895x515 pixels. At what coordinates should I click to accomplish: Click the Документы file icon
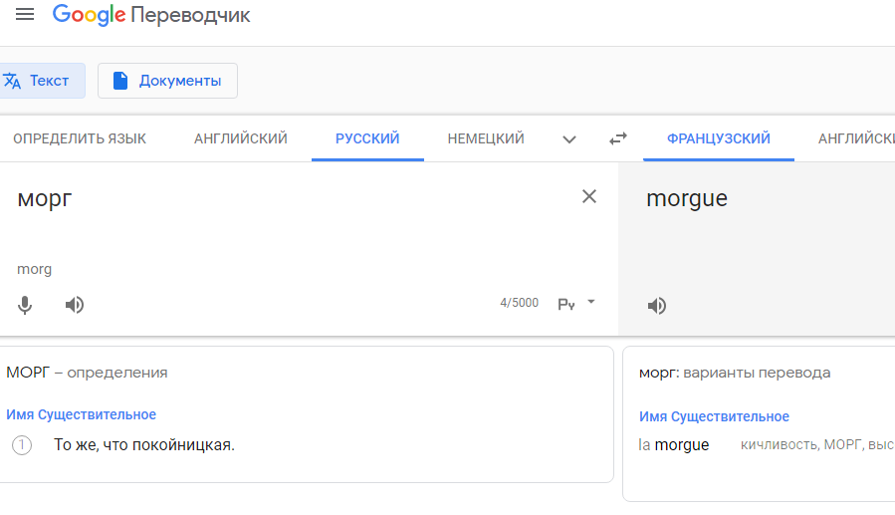(x=119, y=81)
